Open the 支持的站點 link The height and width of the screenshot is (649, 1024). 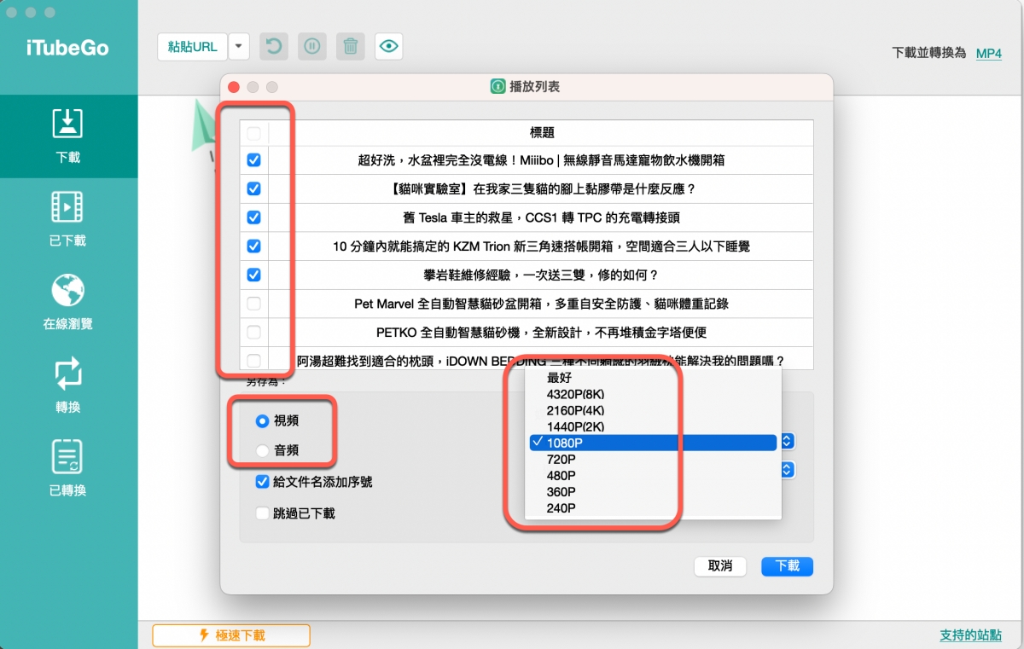coord(971,635)
